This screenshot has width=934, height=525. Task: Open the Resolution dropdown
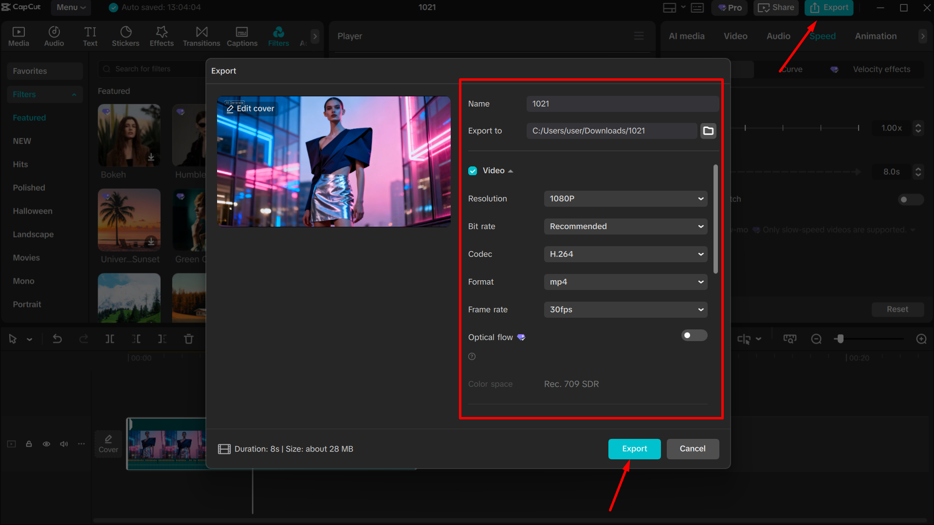tap(625, 199)
